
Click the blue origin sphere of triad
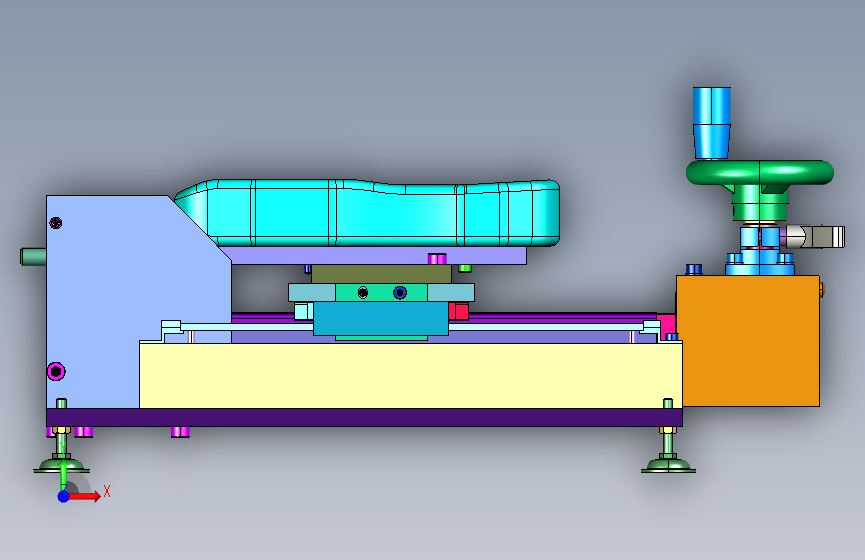[x=64, y=496]
